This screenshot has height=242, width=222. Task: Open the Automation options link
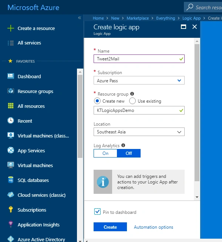pos(154,227)
